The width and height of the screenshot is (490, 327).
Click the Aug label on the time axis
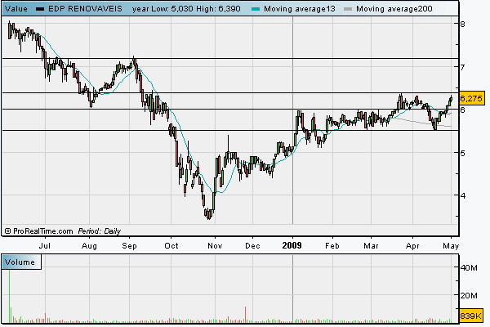tap(89, 246)
